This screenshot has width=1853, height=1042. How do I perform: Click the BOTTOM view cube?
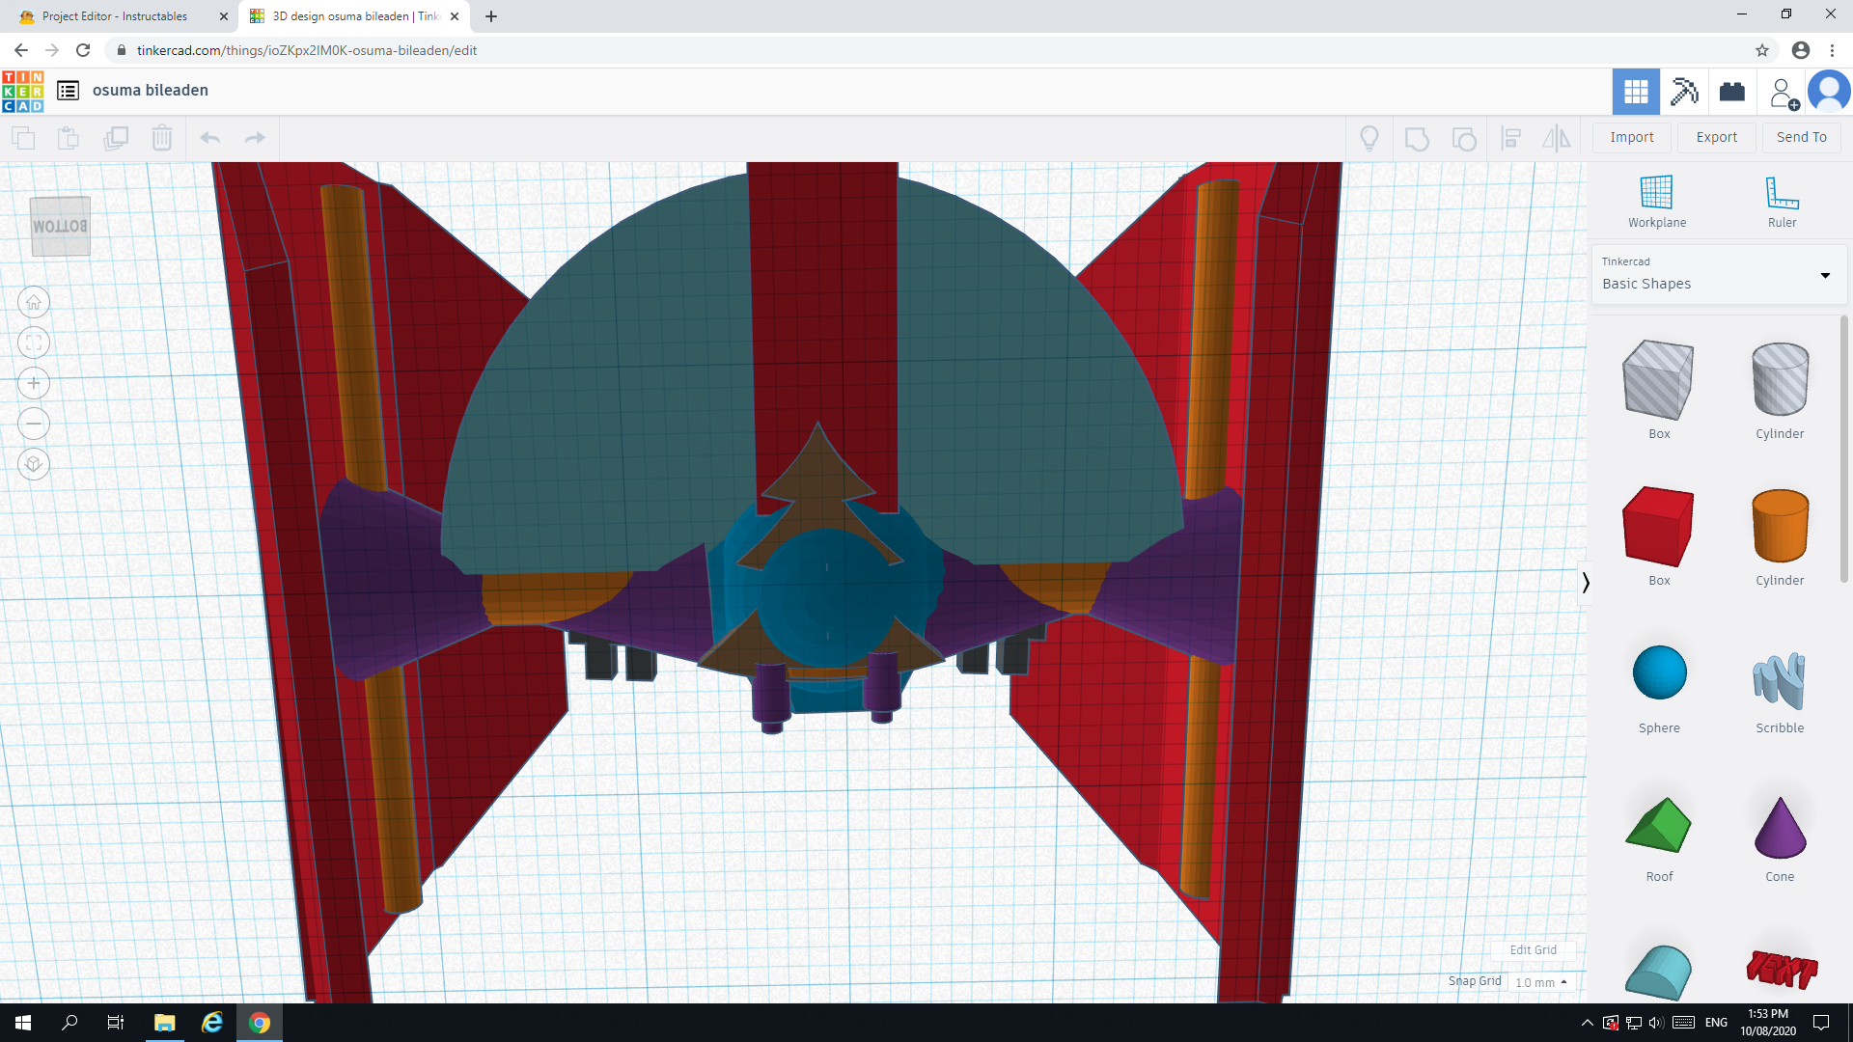[60, 227]
